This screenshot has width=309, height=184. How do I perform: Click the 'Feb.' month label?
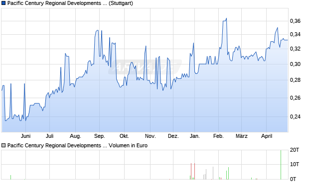218,136
